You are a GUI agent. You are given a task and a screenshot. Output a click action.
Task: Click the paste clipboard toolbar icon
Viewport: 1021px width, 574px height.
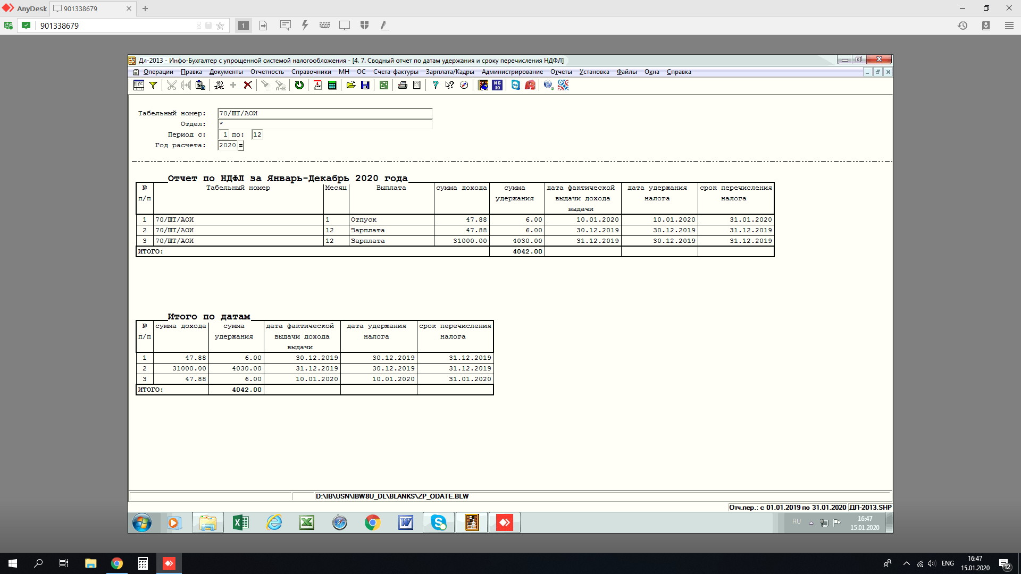200,85
